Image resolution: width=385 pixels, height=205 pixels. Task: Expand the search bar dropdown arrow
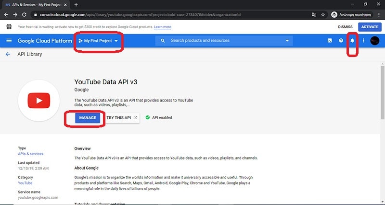(x=287, y=41)
